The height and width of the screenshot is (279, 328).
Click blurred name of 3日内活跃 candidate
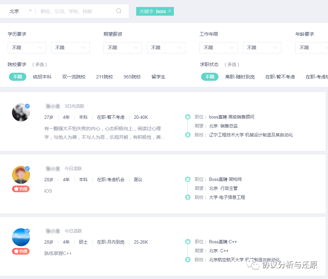(53, 106)
